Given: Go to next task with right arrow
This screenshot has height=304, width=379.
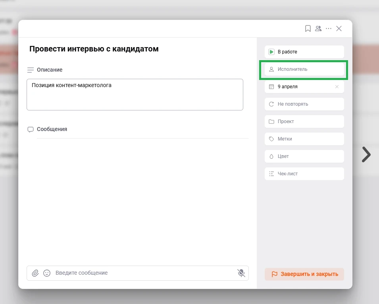Looking at the screenshot, I should point(366,155).
